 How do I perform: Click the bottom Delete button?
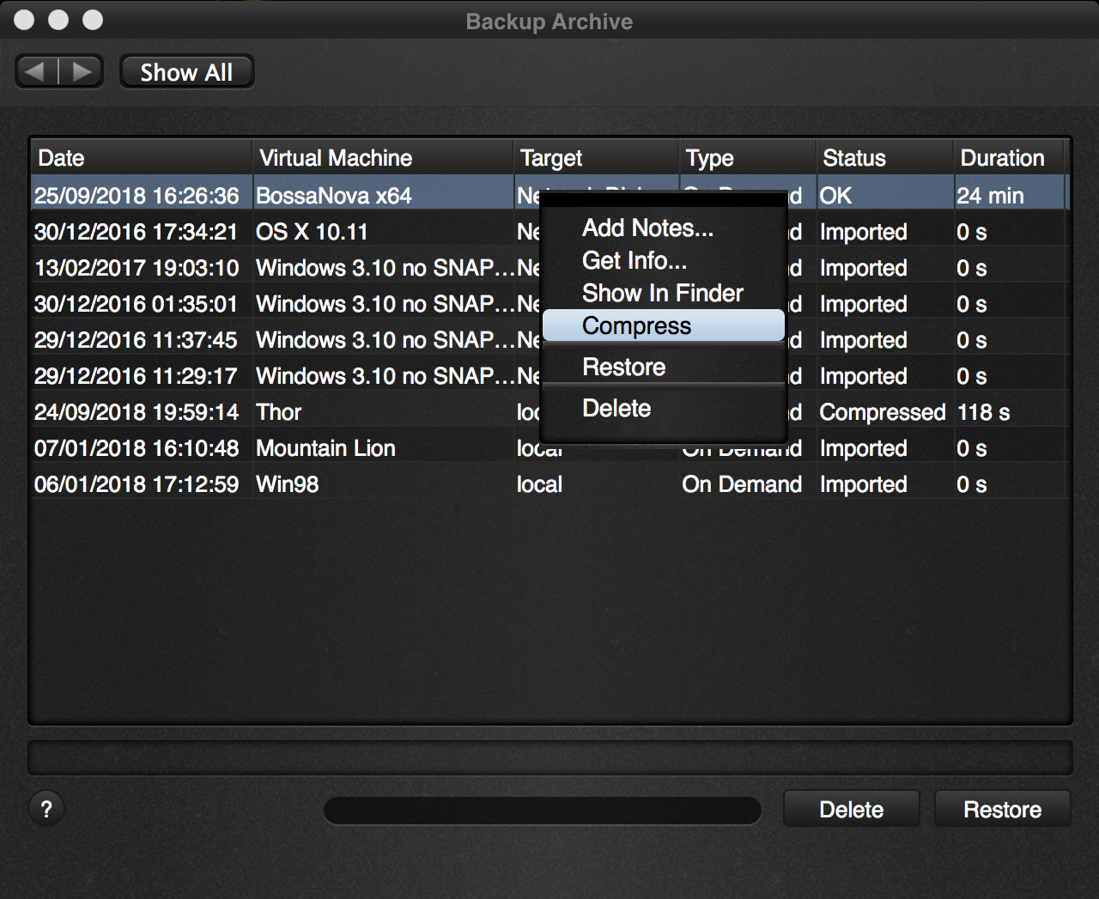[x=851, y=809]
